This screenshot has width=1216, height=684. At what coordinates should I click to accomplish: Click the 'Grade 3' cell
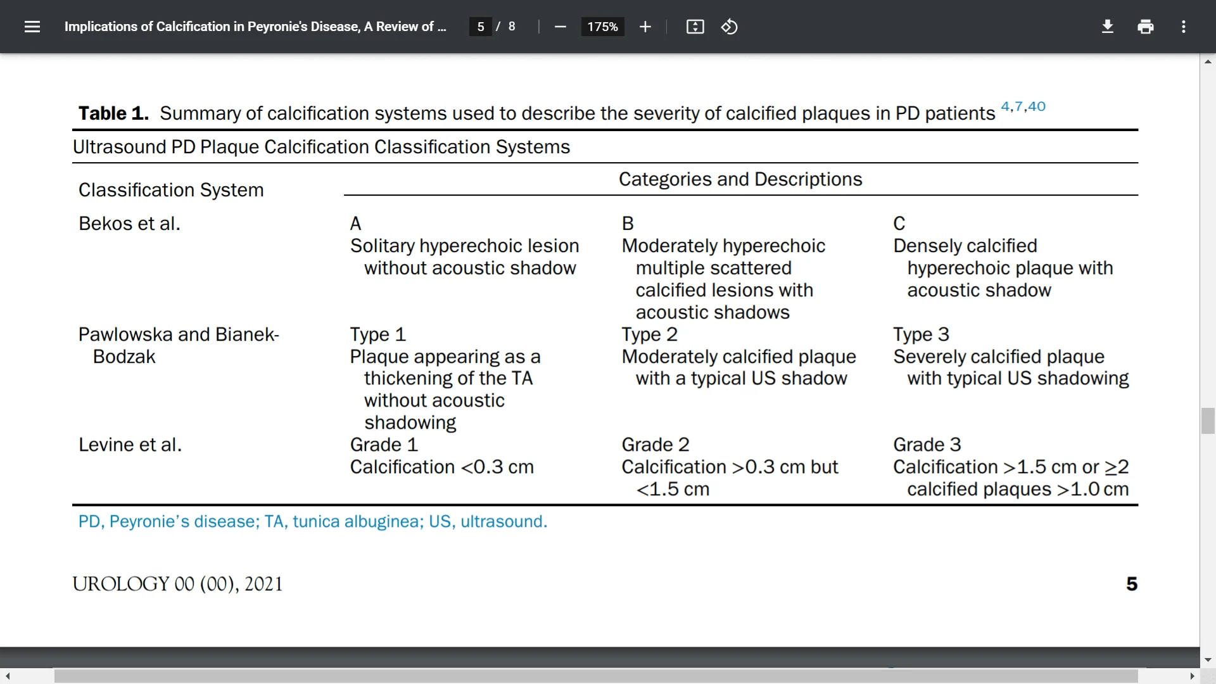coord(927,445)
